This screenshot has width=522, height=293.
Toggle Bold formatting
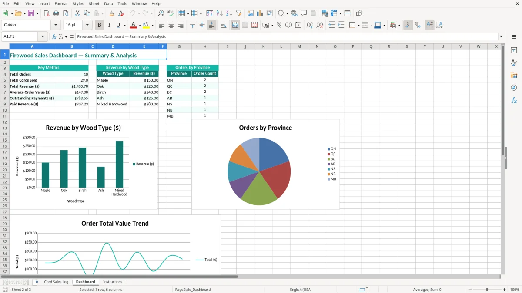tap(100, 25)
